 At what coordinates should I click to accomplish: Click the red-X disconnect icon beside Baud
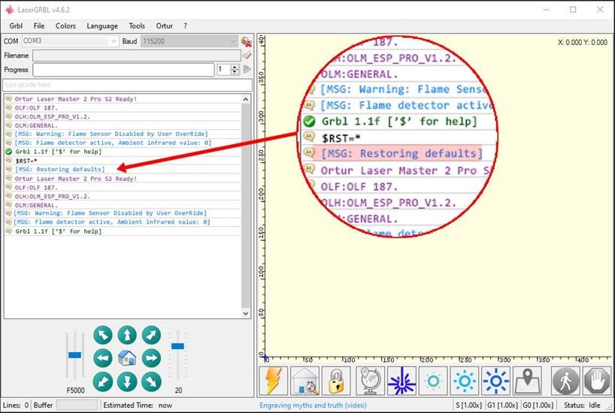(246, 41)
